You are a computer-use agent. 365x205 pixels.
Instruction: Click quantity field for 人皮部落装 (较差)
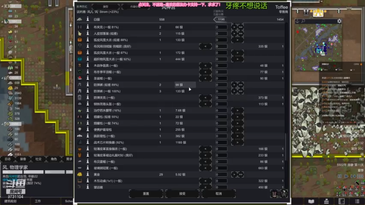pos(221,33)
